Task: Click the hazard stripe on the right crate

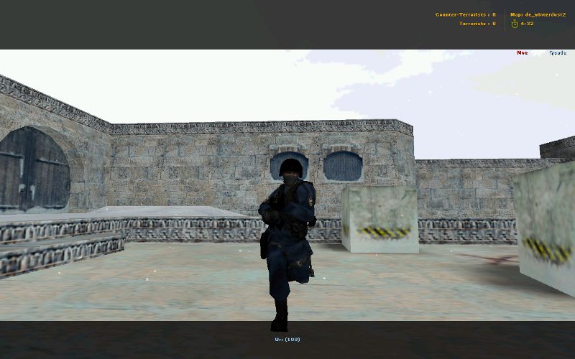Action: coord(547,250)
